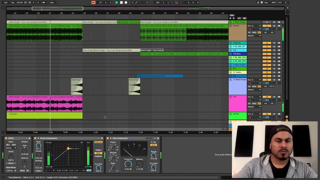This screenshot has height=180, width=320.
Task: Click the Utility hot-swap preset icon
Action: 26,138
